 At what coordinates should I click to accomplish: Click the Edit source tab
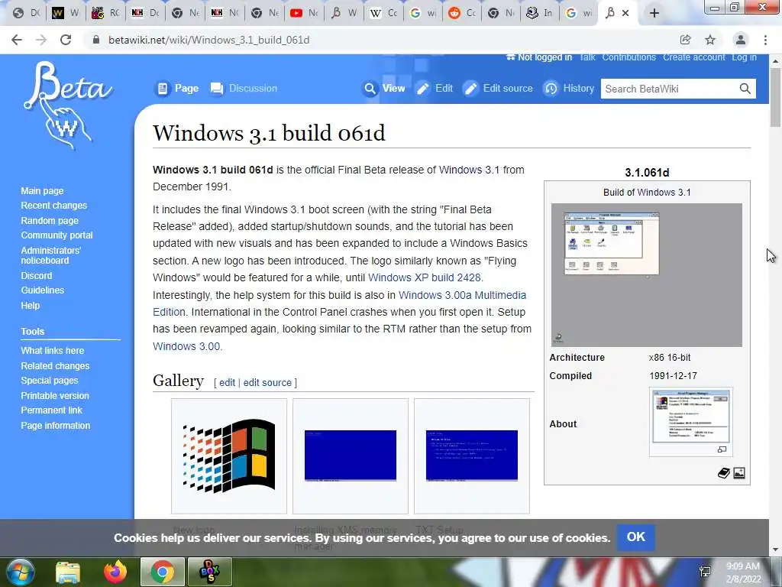tap(498, 89)
